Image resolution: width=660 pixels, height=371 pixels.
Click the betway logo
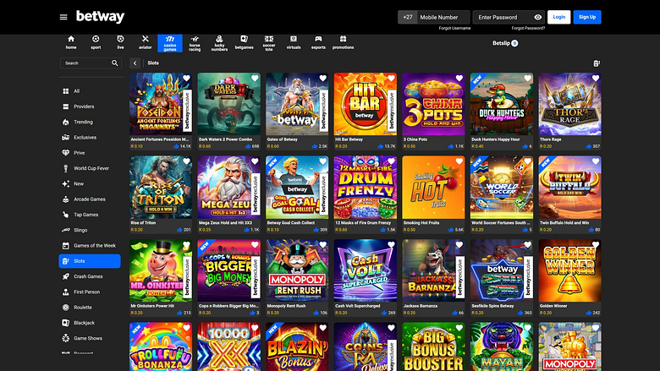[x=100, y=17]
